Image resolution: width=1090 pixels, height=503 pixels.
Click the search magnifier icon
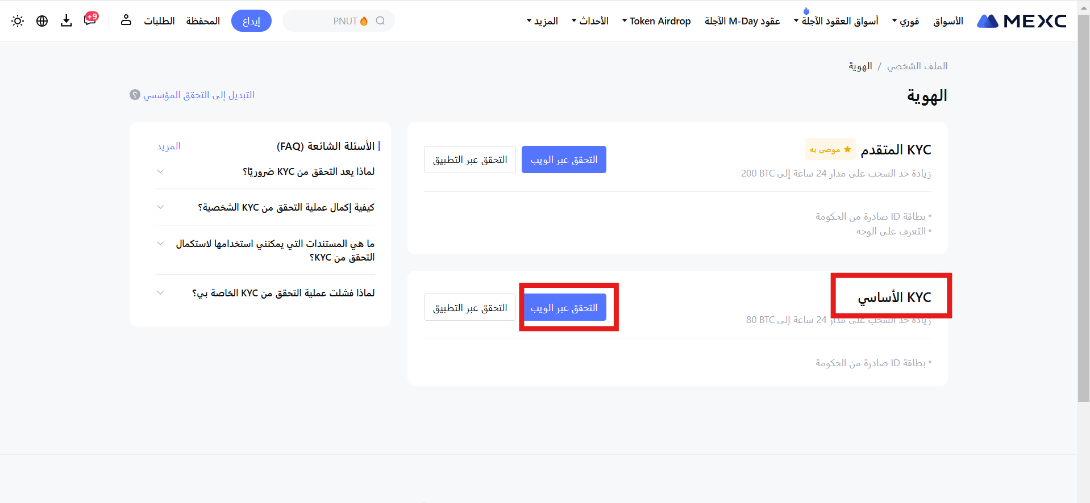(x=380, y=21)
